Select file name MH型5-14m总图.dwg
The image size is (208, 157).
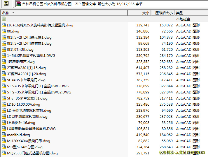pyautogui.click(x=25, y=147)
